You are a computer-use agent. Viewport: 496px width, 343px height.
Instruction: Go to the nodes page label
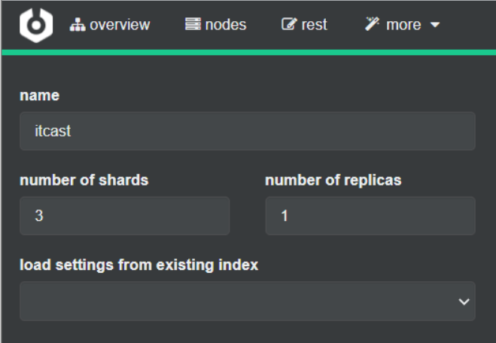[225, 25]
